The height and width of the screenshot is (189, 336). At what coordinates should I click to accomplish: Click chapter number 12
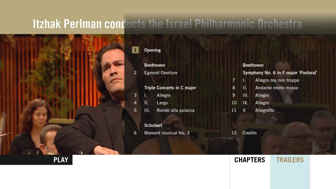click(x=234, y=133)
